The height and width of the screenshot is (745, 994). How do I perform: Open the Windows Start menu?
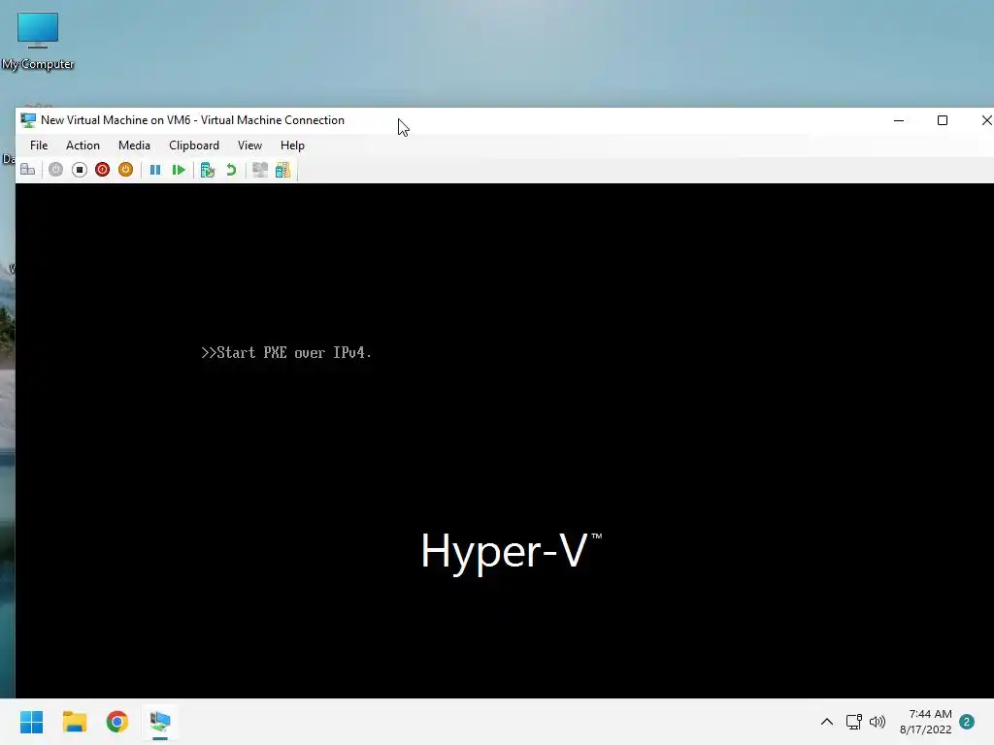point(31,722)
